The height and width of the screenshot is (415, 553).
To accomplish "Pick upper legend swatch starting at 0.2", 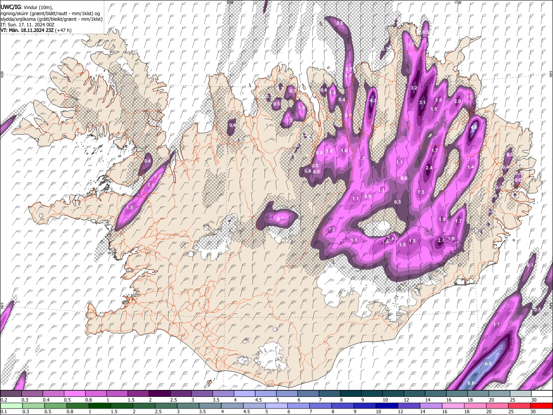I will (11, 393).
